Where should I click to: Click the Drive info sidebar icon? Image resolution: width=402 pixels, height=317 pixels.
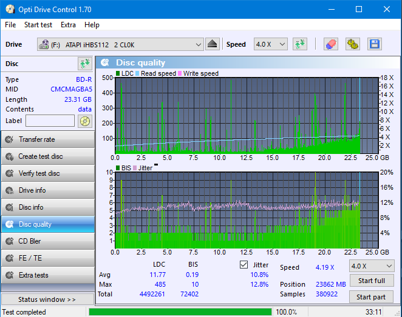(10, 190)
